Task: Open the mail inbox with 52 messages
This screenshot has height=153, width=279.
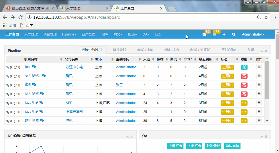Action: coord(204,34)
